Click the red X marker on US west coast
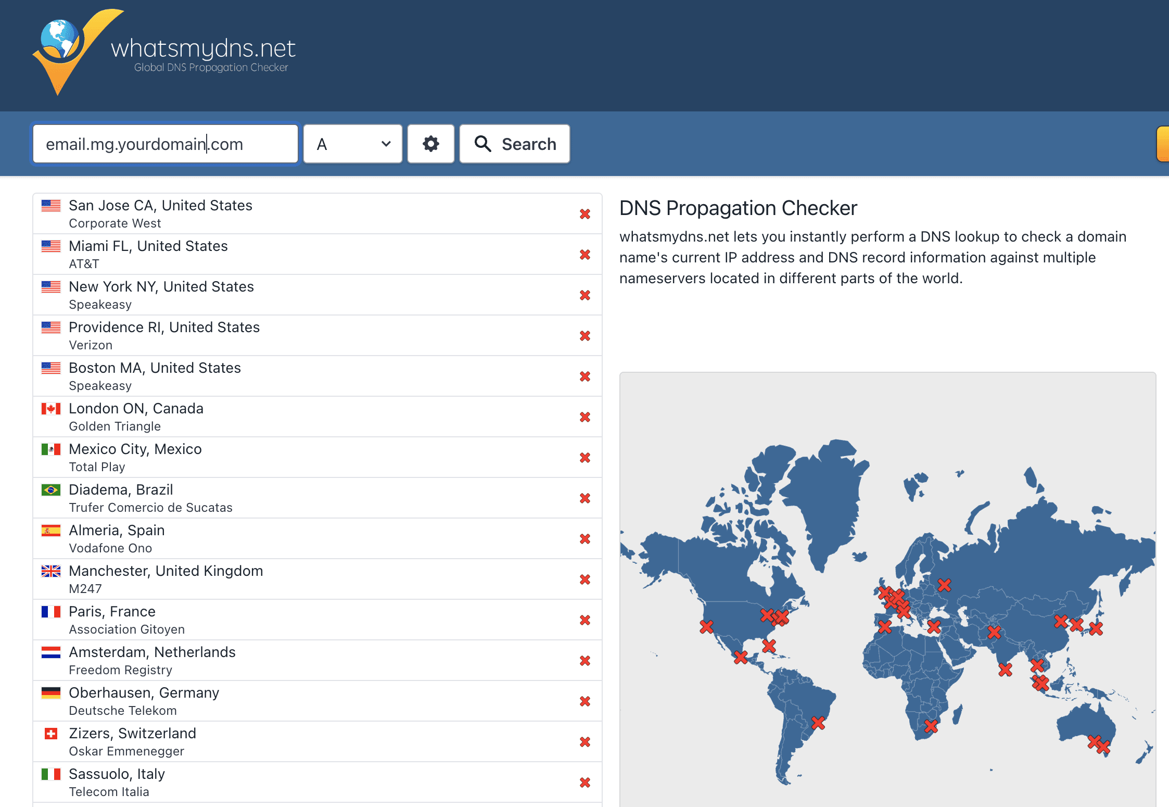Viewport: 1169px width, 807px height. pyautogui.click(x=706, y=626)
